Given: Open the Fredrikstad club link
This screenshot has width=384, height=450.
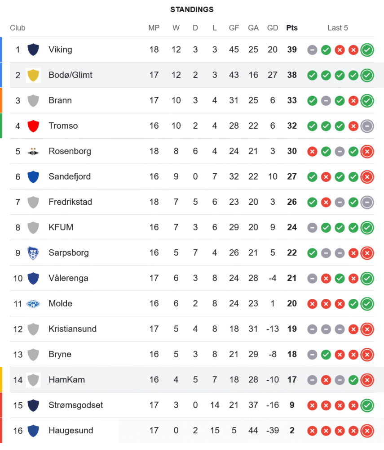Looking at the screenshot, I should 70,202.
